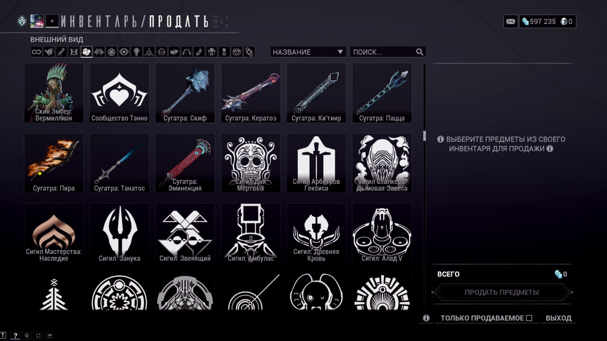This screenshot has width=607, height=341.
Task: Open the inbox envelope icon
Action: tap(511, 21)
